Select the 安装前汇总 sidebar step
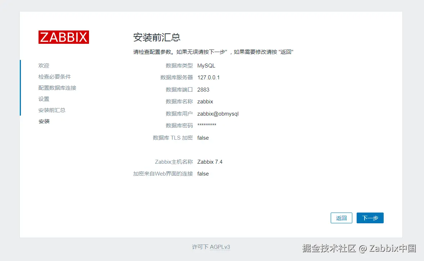The height and width of the screenshot is (261, 424). tap(52, 110)
